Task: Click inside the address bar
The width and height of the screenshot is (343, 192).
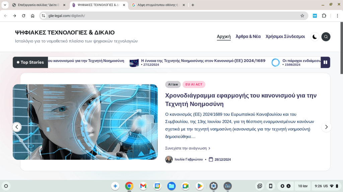Action: click(x=100, y=15)
